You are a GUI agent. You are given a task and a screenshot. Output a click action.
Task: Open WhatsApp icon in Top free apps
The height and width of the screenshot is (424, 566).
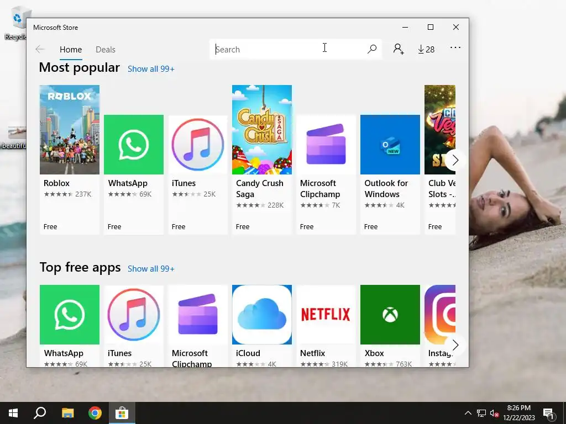69,314
